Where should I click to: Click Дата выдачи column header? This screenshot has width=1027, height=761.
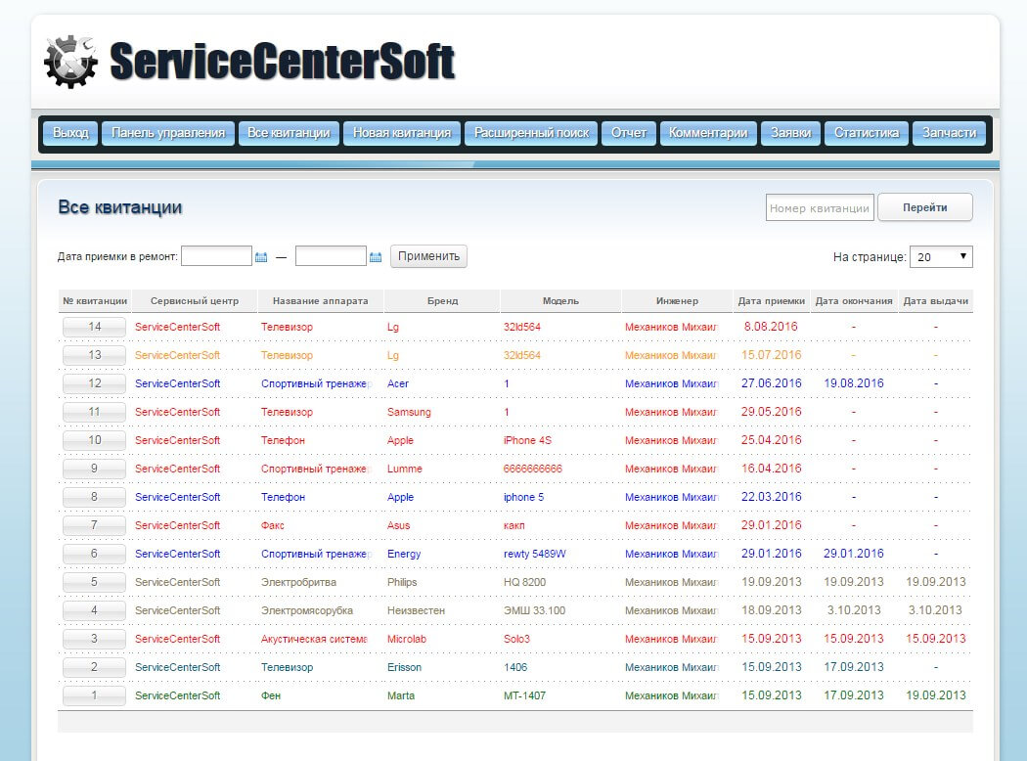click(936, 301)
